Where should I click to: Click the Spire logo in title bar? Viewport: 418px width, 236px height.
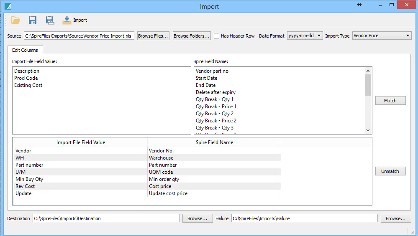point(7,6)
